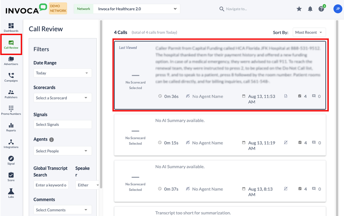
Task: Go to Campaigns in the sidebar
Action: pos(11,77)
